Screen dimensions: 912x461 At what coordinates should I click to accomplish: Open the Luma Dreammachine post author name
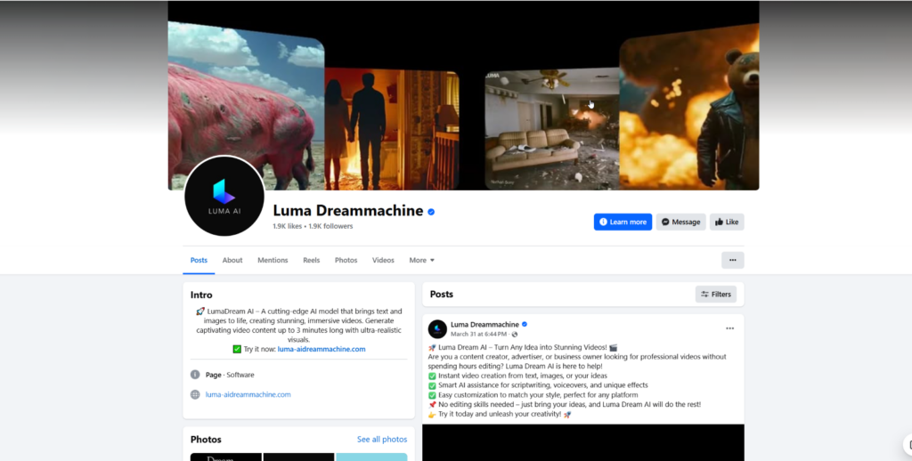pos(484,324)
